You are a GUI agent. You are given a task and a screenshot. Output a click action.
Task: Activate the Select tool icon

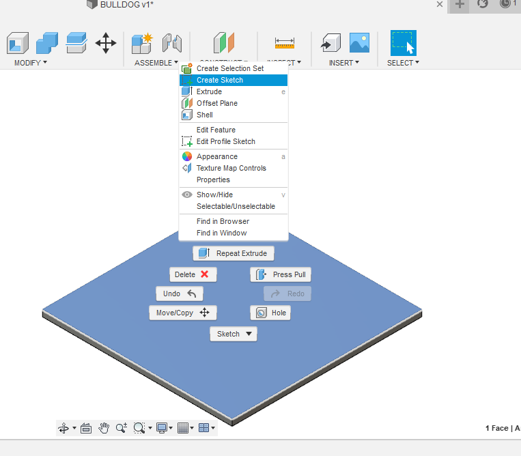coord(403,43)
